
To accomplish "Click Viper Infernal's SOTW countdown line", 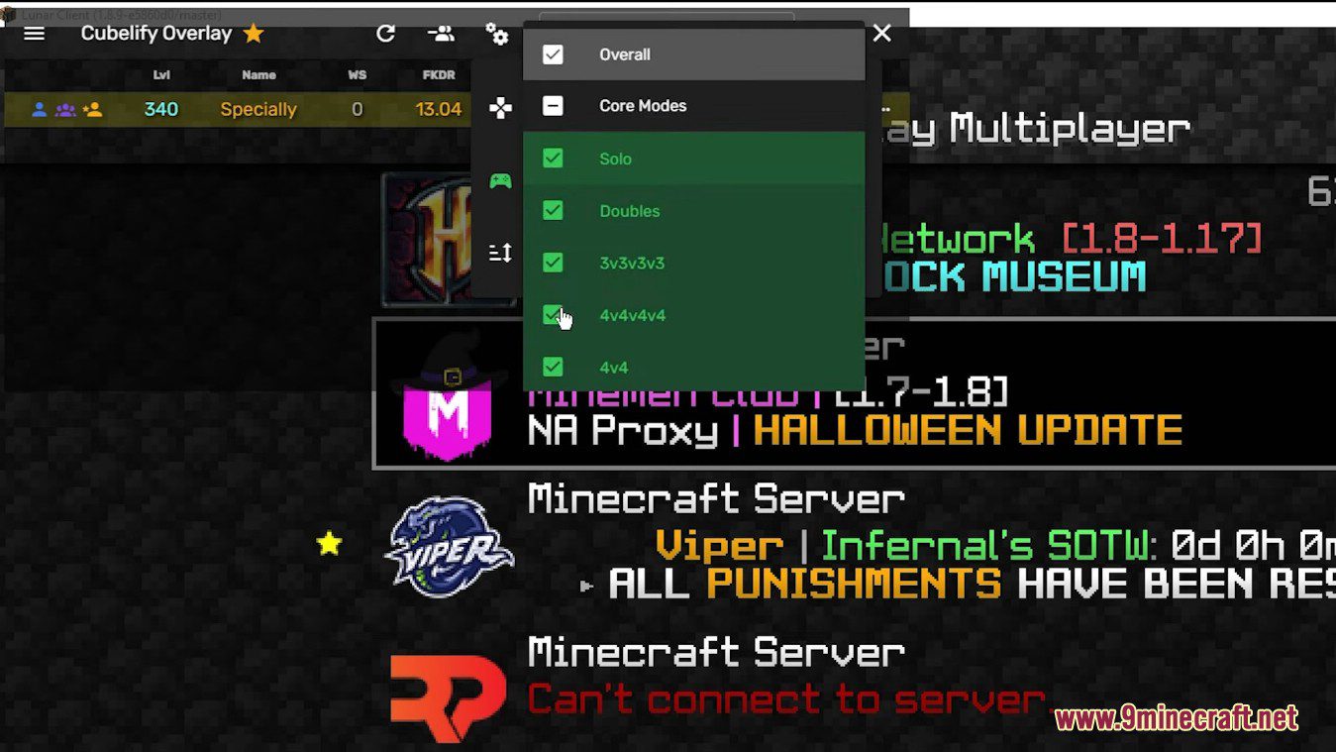I will (x=995, y=545).
